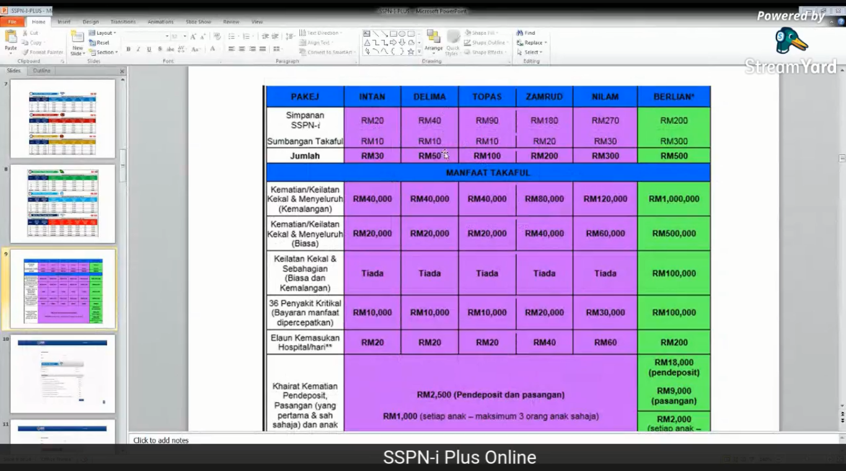Select the star shape in shapes gallery
Image resolution: width=846 pixels, height=471 pixels.
pos(410,52)
